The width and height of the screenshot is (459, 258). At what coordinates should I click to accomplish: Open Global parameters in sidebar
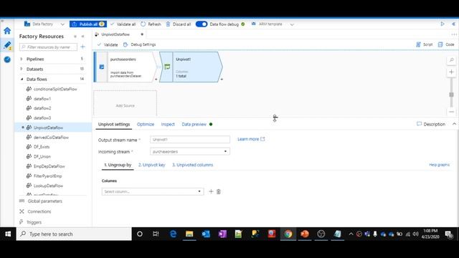[44, 201]
